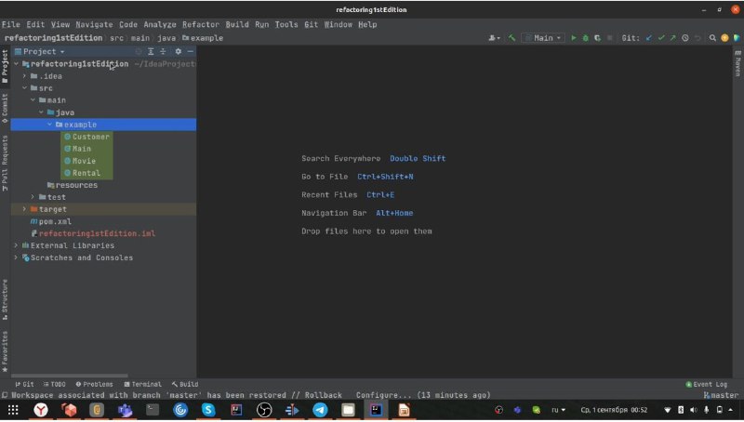This screenshot has height=422, width=744.
Task: Click the Collapse All icon in Project panel
Action: [x=163, y=51]
